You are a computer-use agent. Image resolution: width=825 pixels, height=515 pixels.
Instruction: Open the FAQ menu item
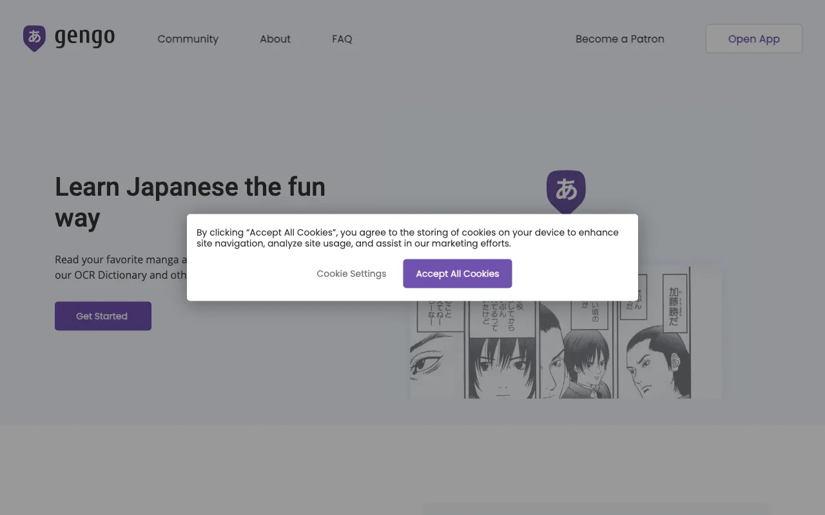(342, 39)
